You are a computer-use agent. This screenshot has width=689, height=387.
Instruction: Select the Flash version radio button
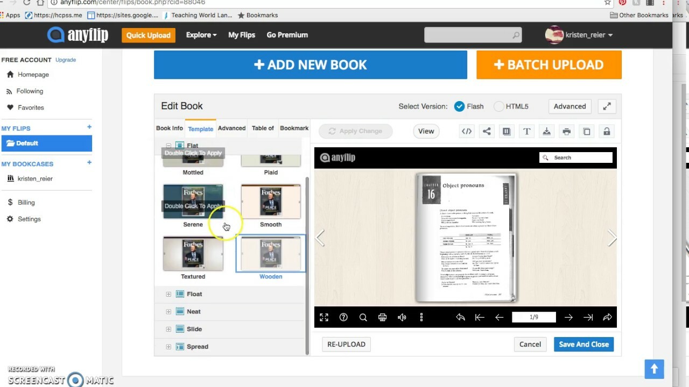click(459, 106)
